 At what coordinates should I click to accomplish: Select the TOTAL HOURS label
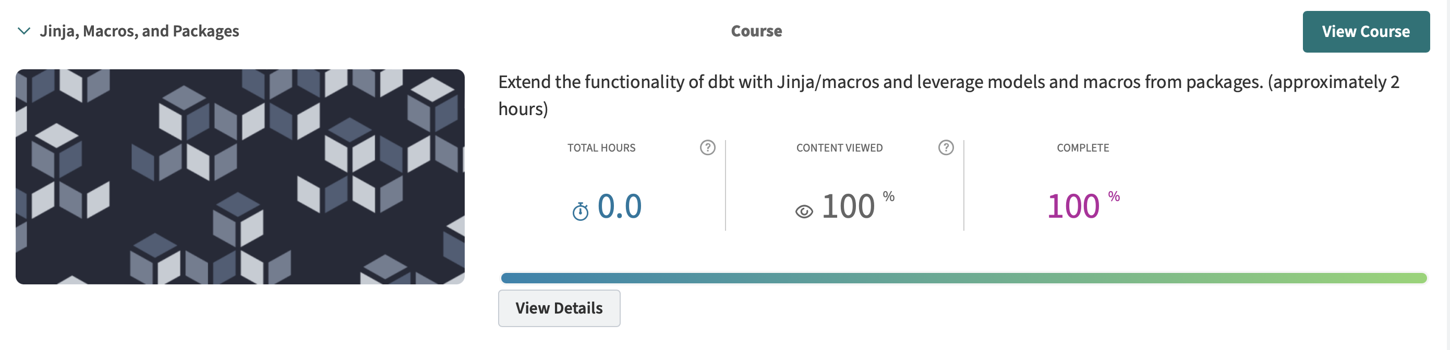click(600, 148)
